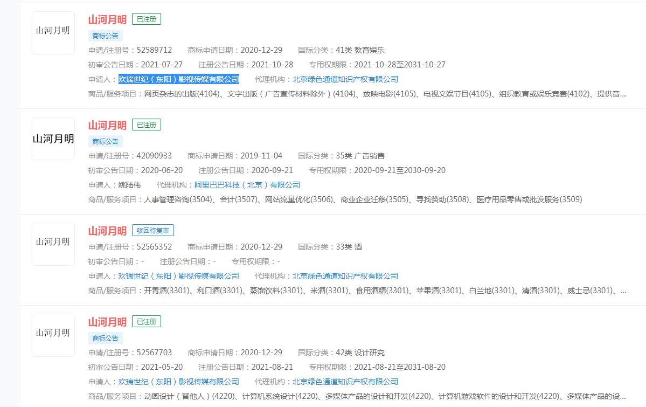Open 商标公告 tag under entry 42090933
Viewport: 646px width, 407px height.
click(x=106, y=141)
